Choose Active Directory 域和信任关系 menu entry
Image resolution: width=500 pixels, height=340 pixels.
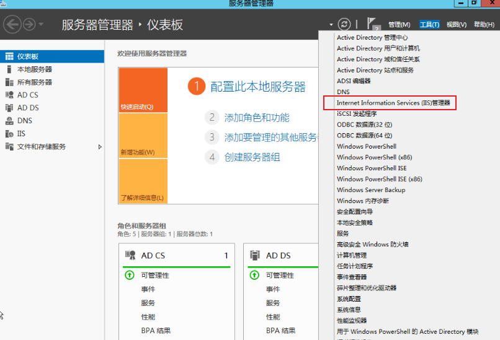coord(378,59)
